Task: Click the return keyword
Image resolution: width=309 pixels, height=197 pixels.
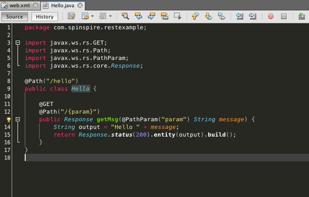Action: tap(64, 134)
